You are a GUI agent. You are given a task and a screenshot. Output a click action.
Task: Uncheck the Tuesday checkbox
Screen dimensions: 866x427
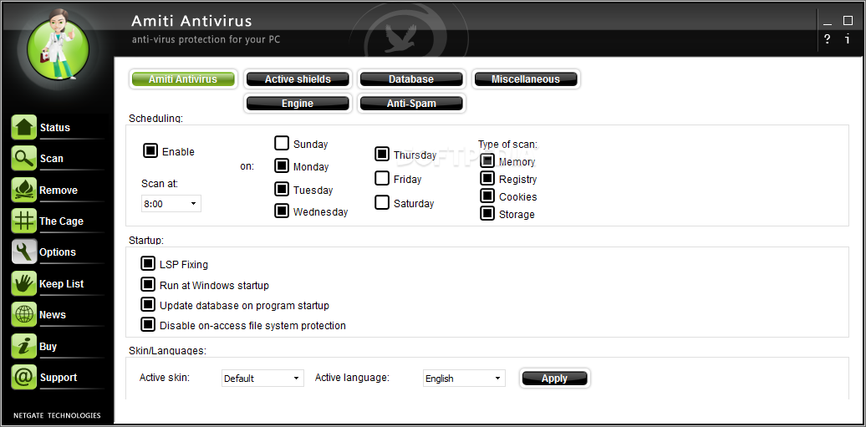point(282,189)
